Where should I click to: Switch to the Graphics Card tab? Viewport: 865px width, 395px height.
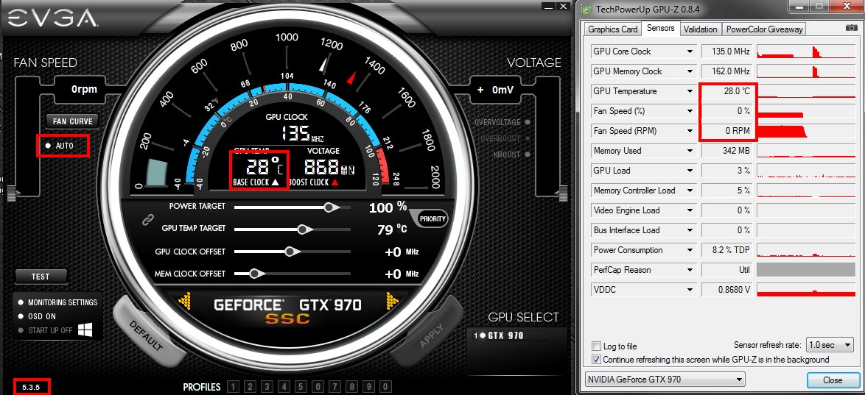point(613,29)
